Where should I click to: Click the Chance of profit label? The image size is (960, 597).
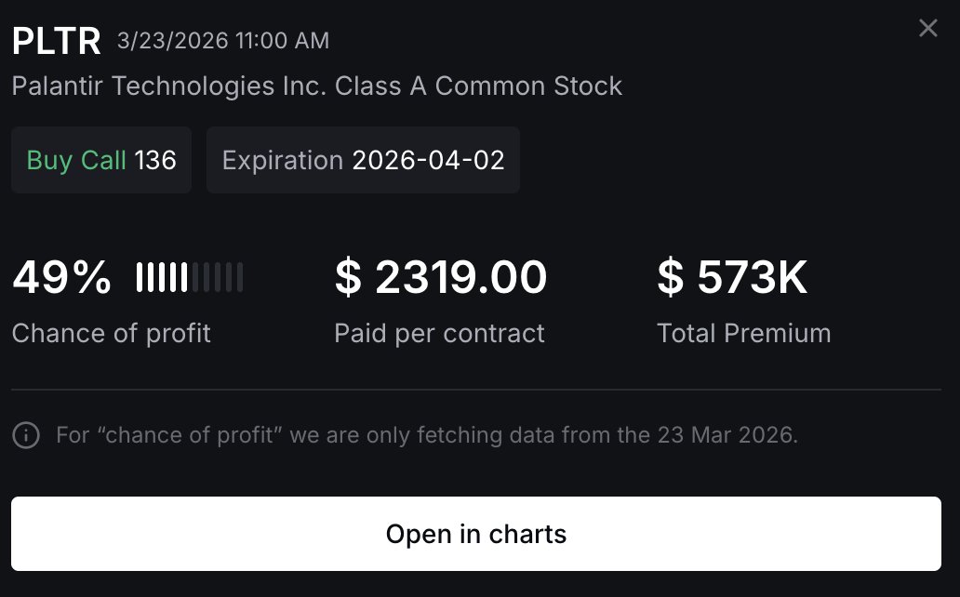click(112, 333)
